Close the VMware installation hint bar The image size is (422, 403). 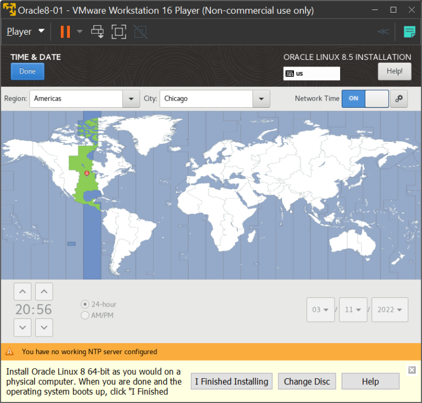412,370
